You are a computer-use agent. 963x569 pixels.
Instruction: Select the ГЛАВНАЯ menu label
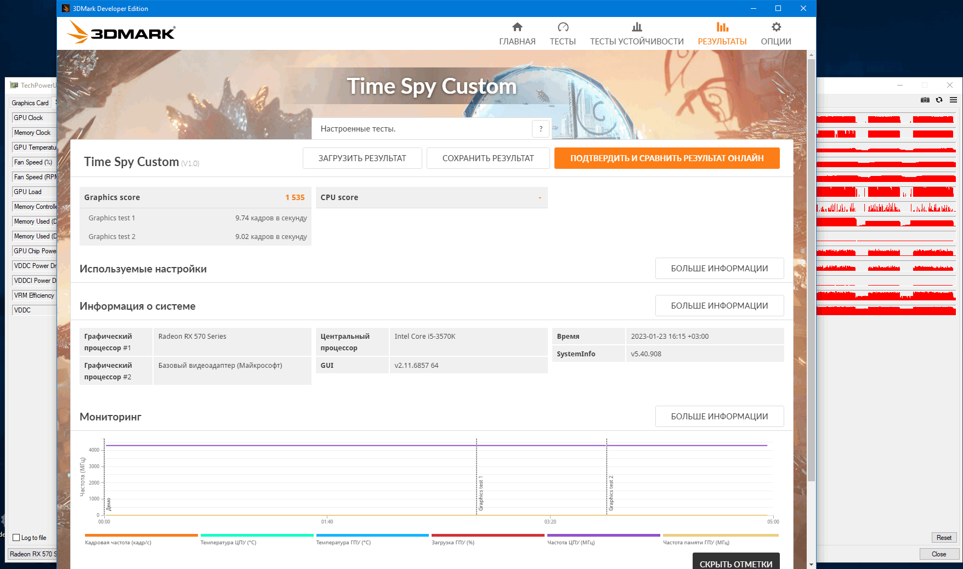click(517, 42)
